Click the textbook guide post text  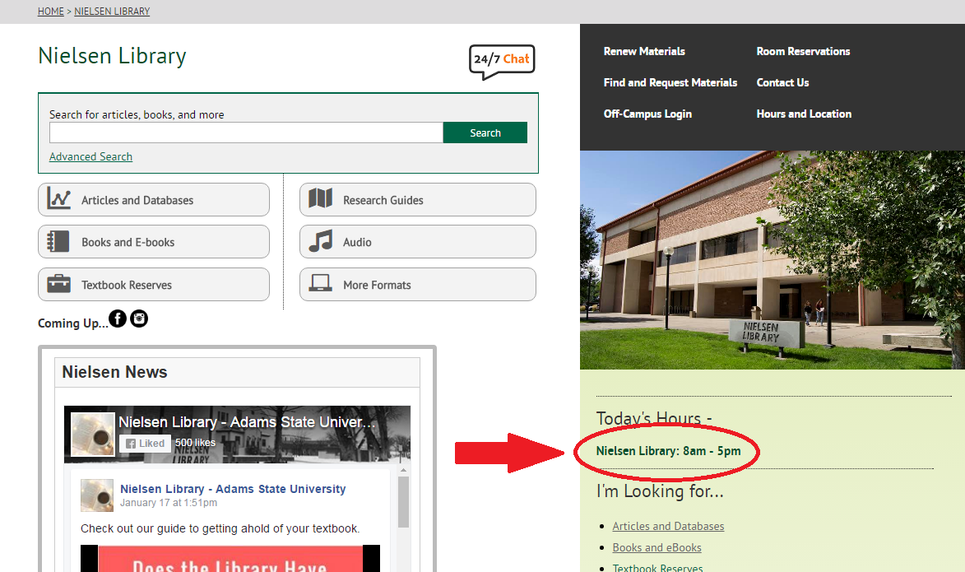(220, 528)
